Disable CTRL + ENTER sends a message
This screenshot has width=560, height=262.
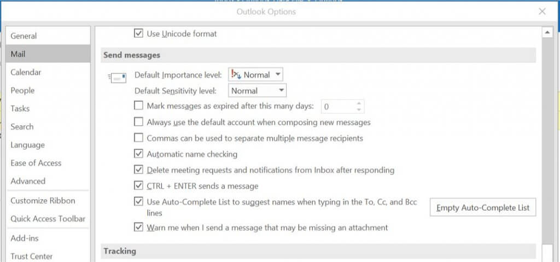tap(138, 186)
